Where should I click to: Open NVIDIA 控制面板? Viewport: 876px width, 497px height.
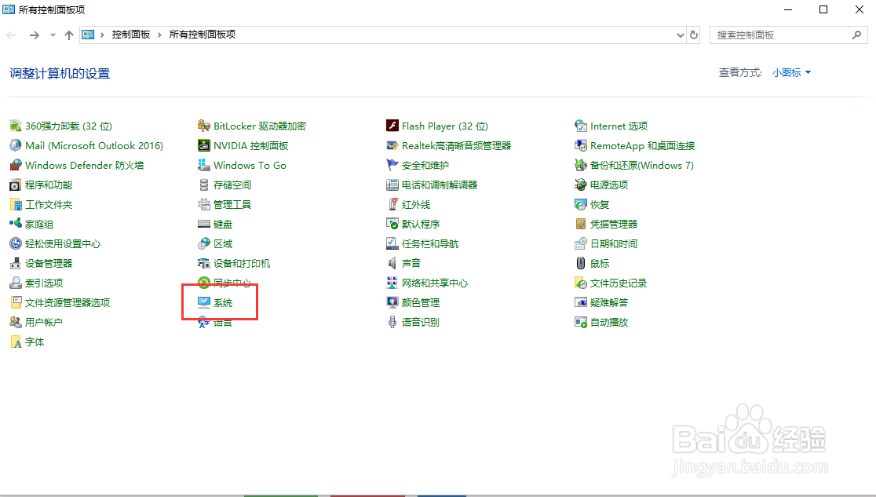click(x=245, y=145)
